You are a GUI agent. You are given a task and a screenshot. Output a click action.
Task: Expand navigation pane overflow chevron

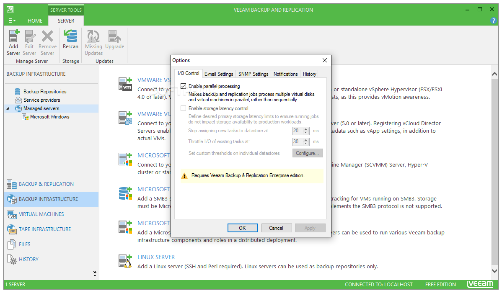(x=95, y=273)
